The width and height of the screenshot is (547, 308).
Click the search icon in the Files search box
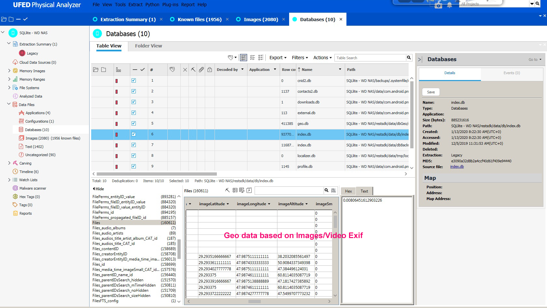click(326, 190)
